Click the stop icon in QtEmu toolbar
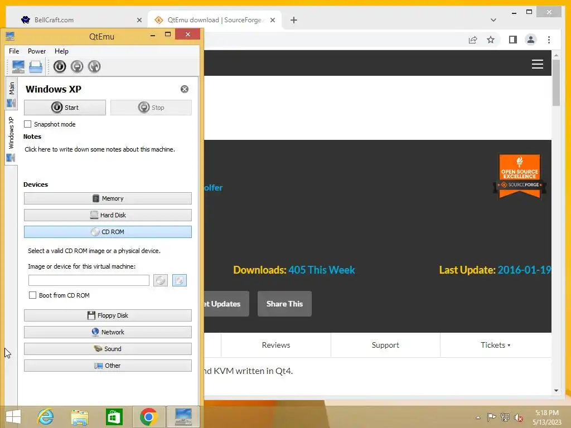Image resolution: width=571 pixels, height=428 pixels. tap(77, 67)
